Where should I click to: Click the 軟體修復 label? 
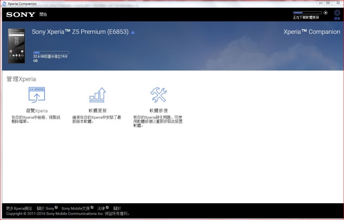(159, 110)
